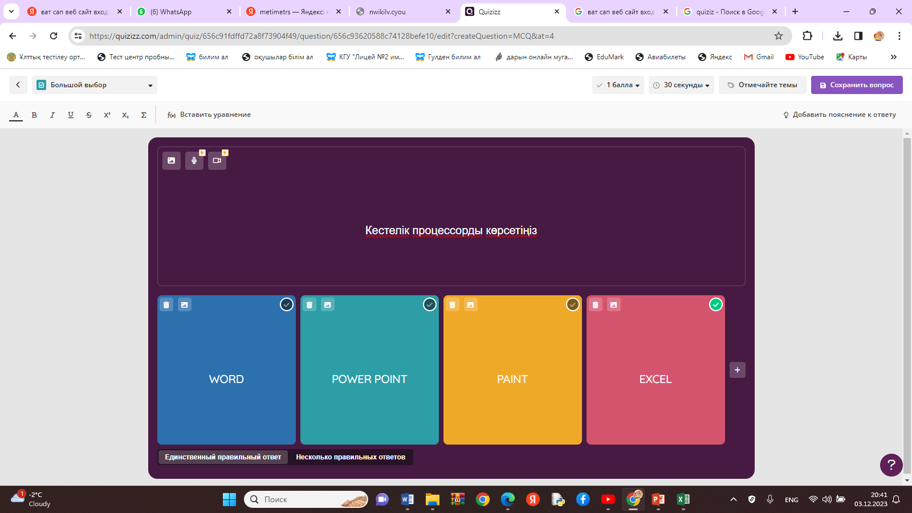The height and width of the screenshot is (513, 912).
Task: Open the browser downloads panel
Action: pyautogui.click(x=838, y=36)
